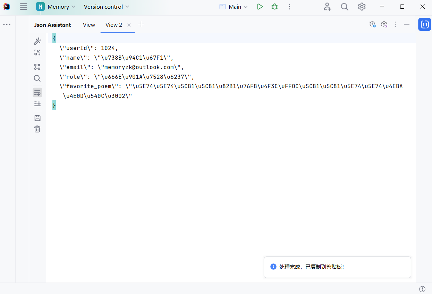Delete content with the trash icon
Screen dimensions: 432x294
[37, 129]
